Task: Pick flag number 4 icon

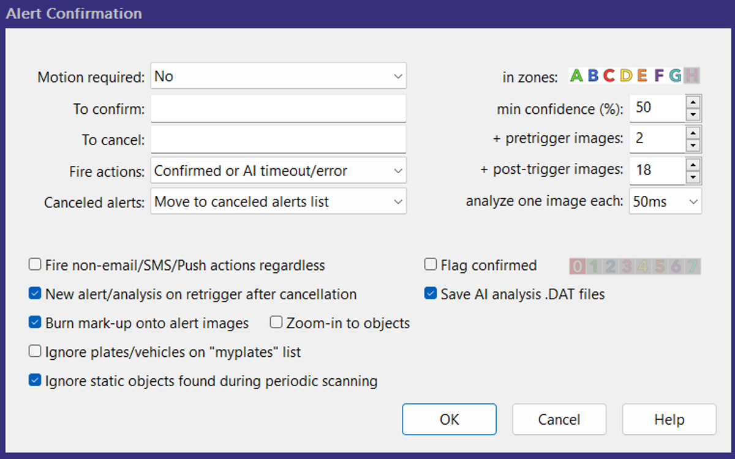Action: (643, 266)
